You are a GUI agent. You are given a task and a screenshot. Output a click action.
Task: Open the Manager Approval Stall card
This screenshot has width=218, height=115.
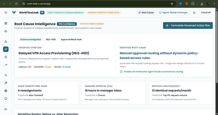click(113, 93)
